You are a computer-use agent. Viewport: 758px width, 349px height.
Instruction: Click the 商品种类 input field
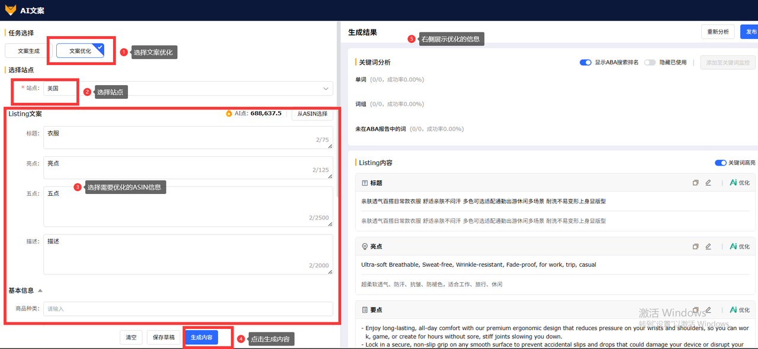[188, 309]
